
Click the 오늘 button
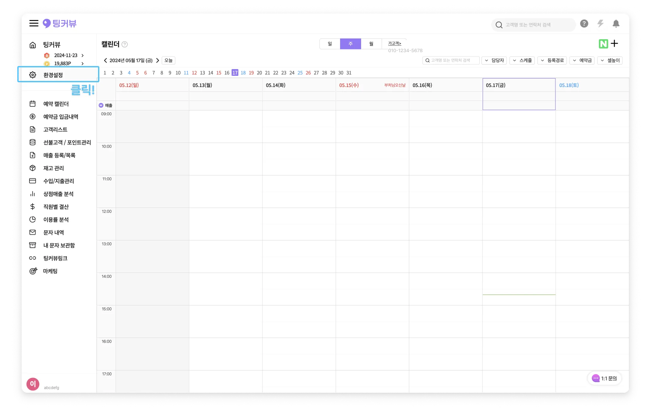tap(168, 60)
